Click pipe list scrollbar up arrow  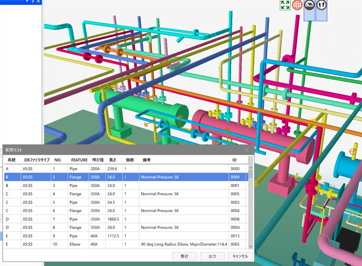click(x=251, y=167)
